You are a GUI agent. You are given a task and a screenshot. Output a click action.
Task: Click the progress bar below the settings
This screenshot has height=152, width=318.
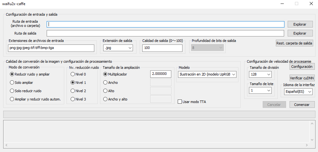click(x=159, y=114)
